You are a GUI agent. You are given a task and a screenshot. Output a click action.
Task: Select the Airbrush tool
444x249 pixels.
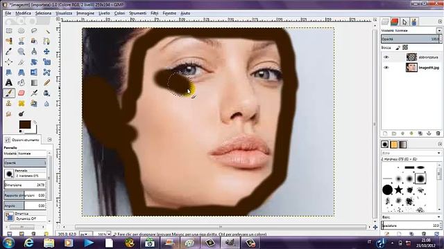click(34, 93)
